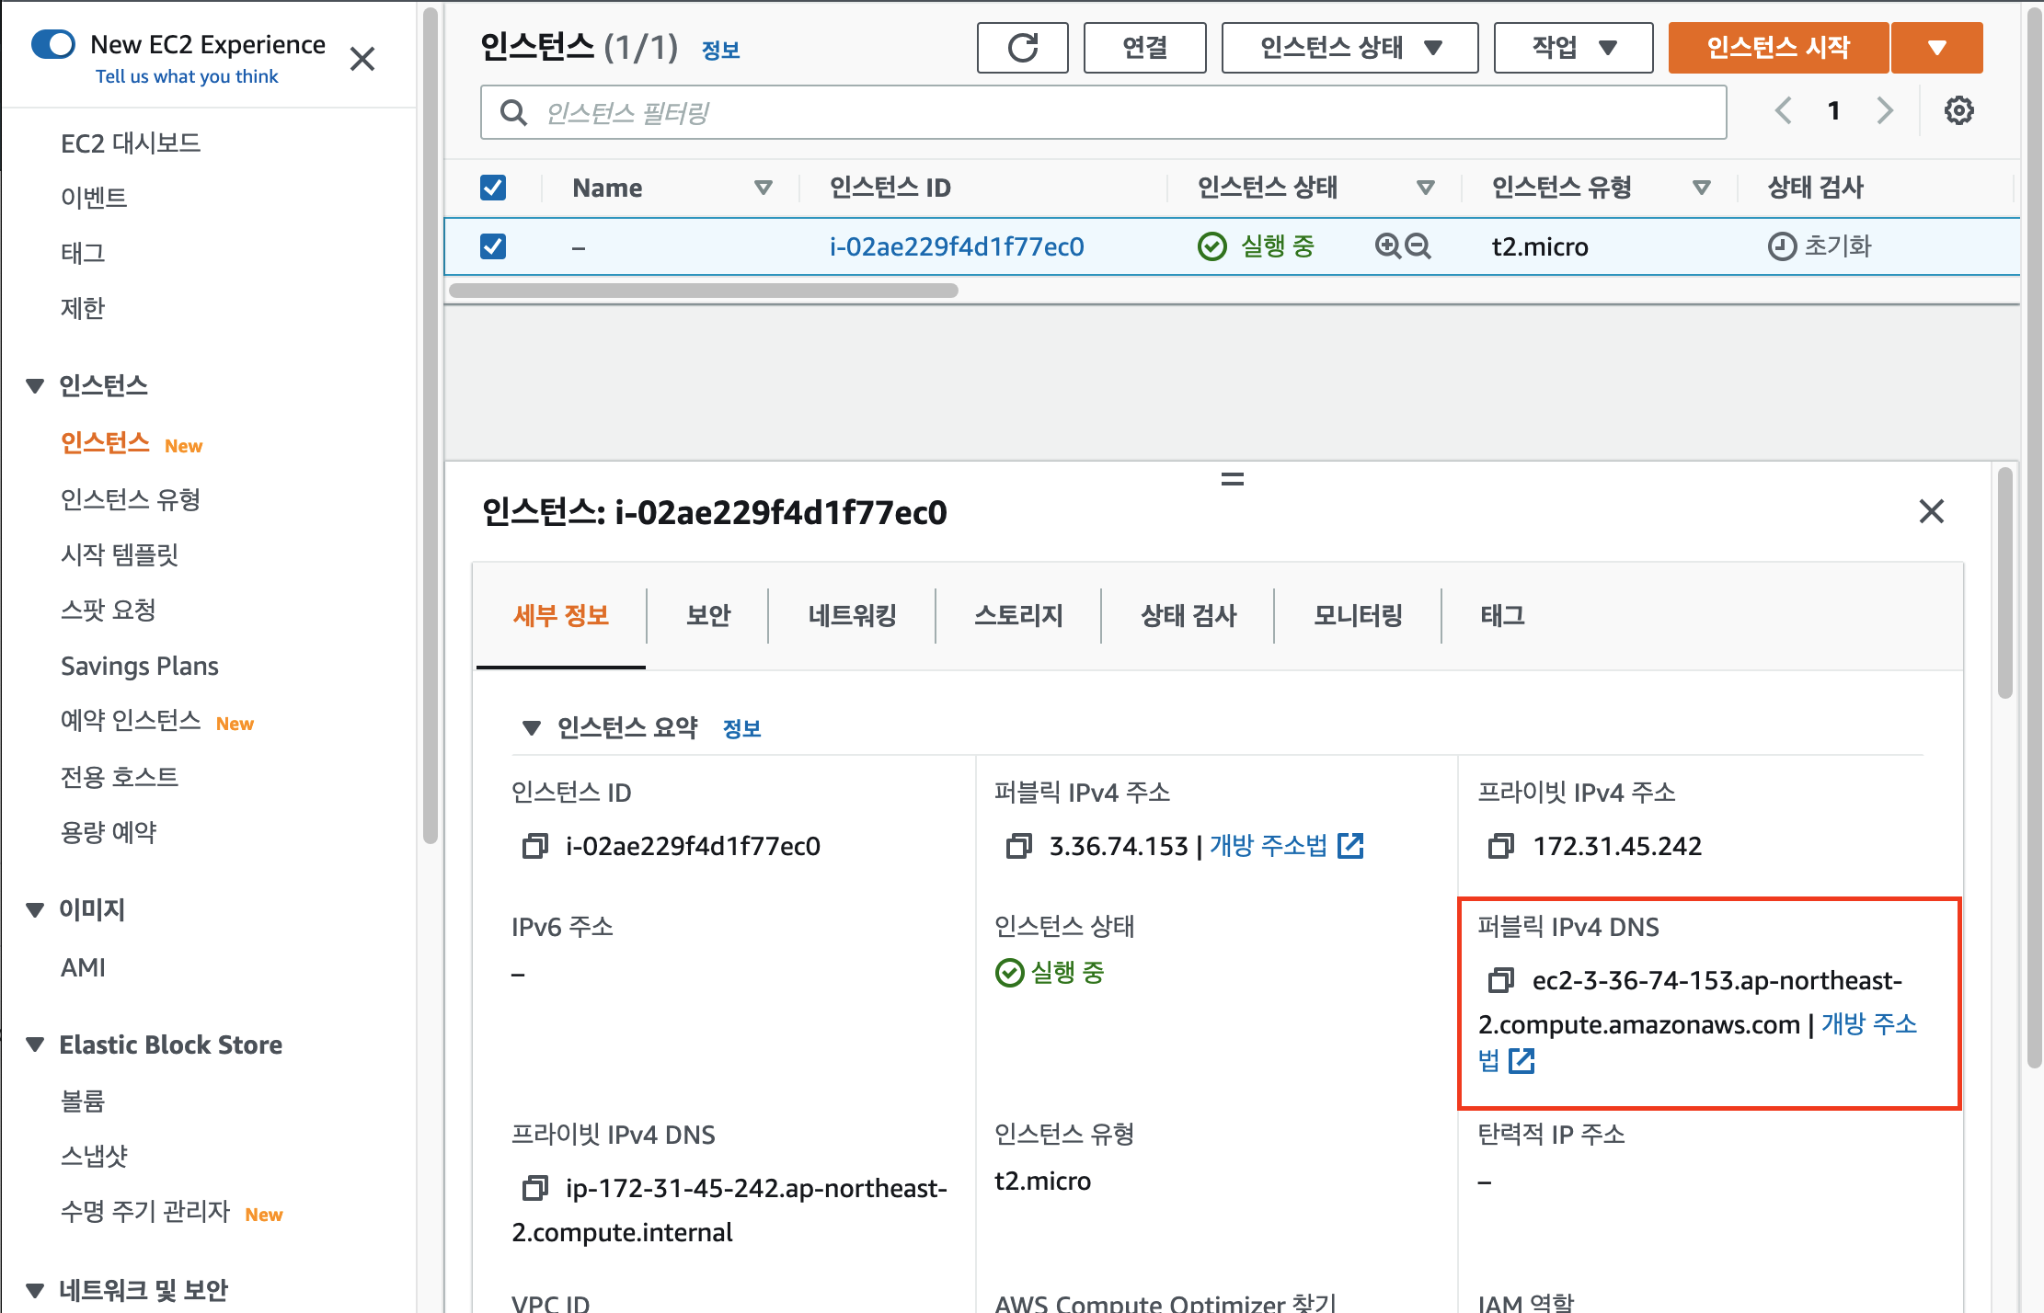The width and height of the screenshot is (2044, 1313).
Task: Open the 작업 actions dropdown
Action: [x=1572, y=47]
